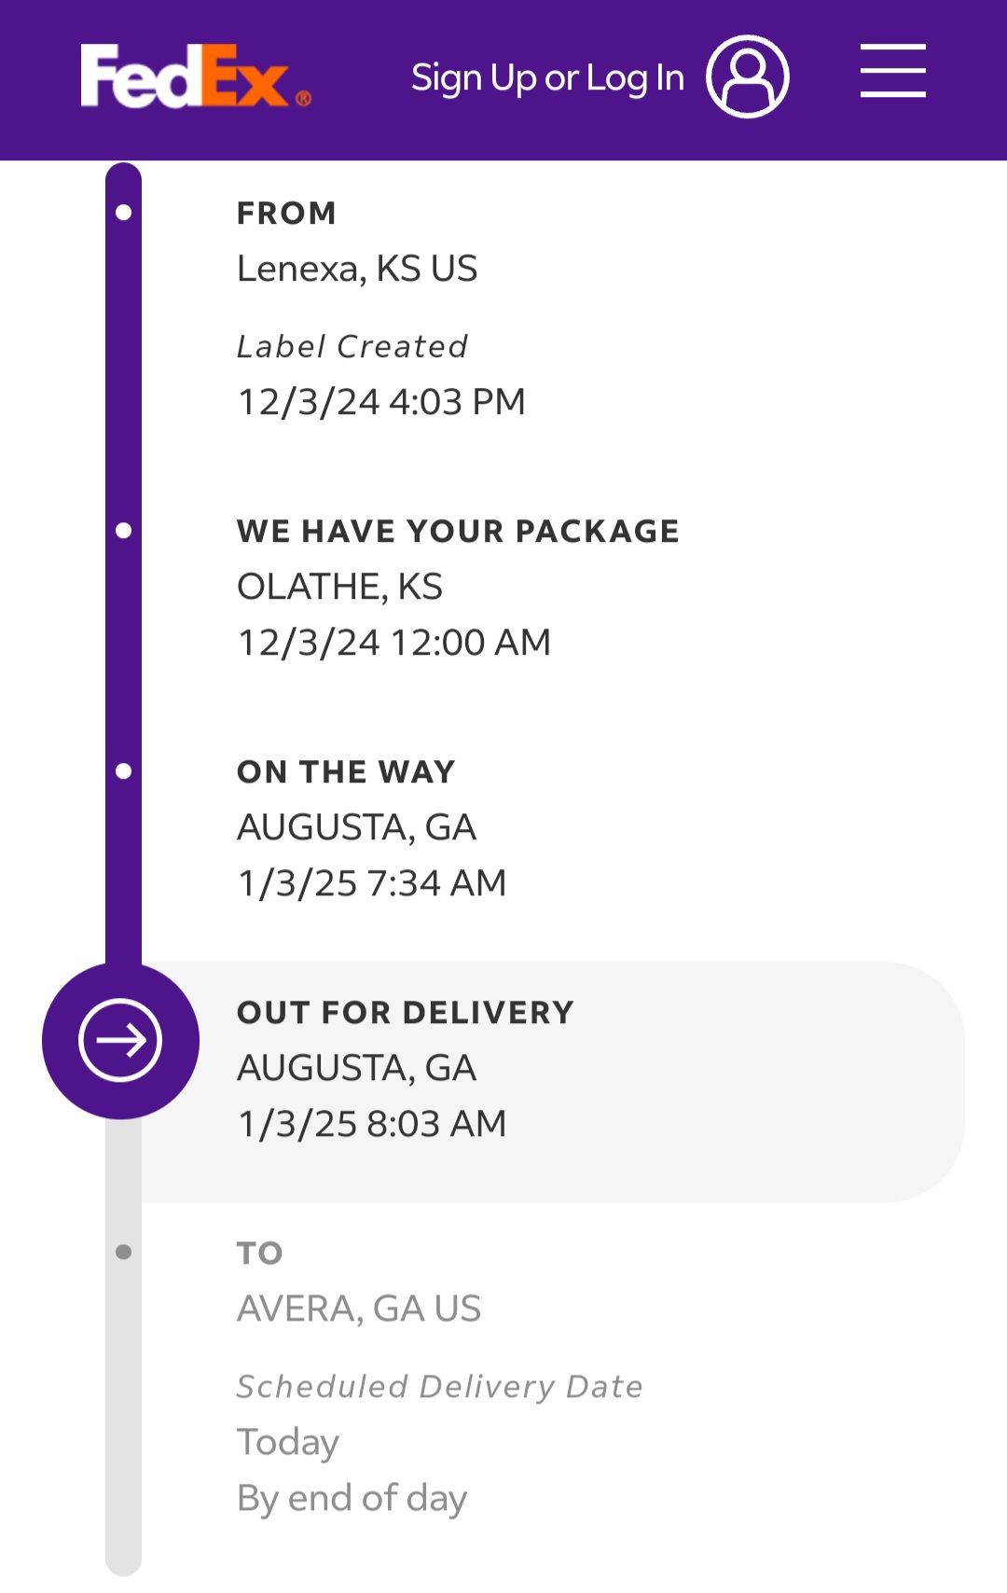Open the user profile icon
The height and width of the screenshot is (1593, 1007).
click(x=747, y=76)
